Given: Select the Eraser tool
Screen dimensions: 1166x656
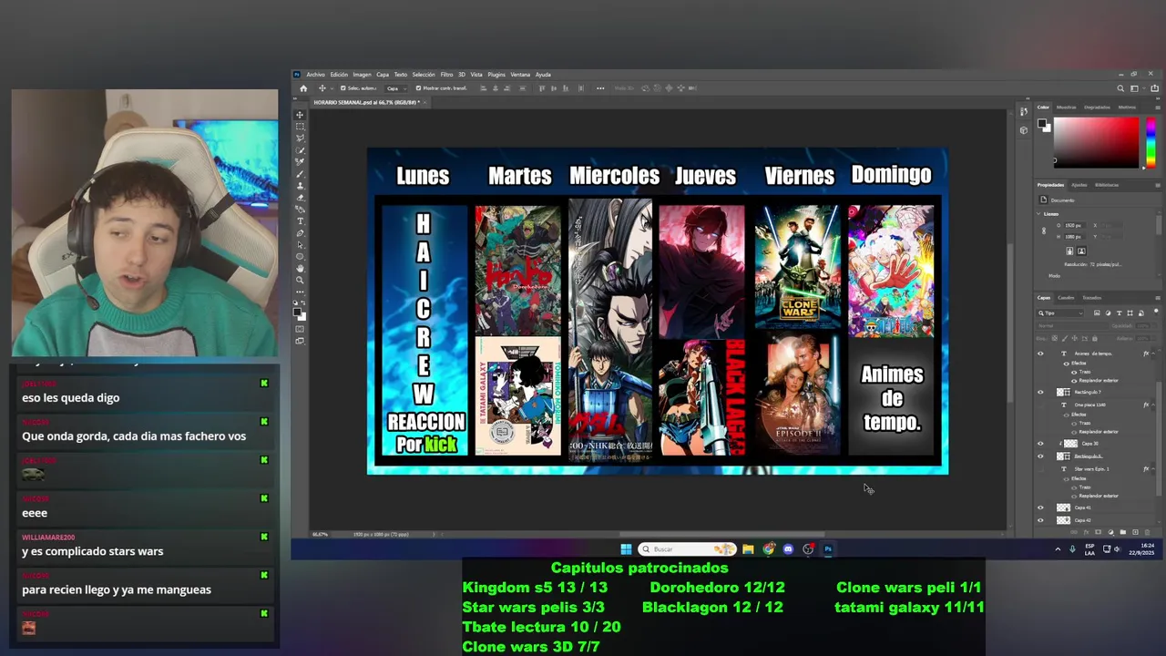Looking at the screenshot, I should coord(300,196).
